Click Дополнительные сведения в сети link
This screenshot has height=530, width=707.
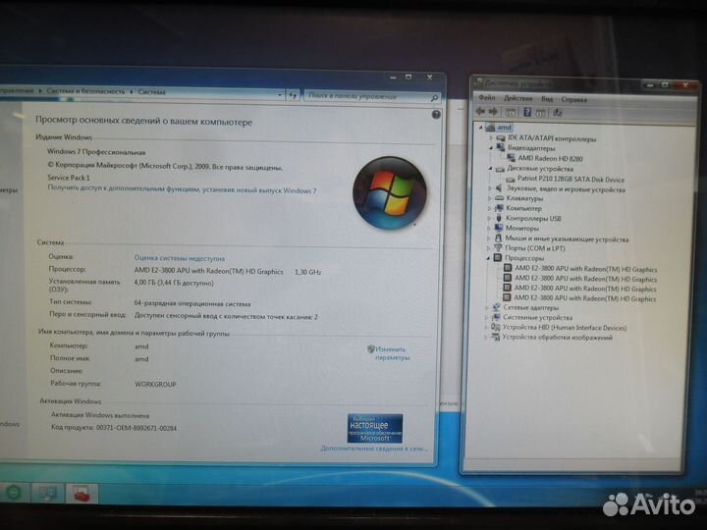click(374, 449)
